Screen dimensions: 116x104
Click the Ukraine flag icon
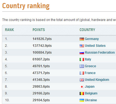tap(82, 100)
